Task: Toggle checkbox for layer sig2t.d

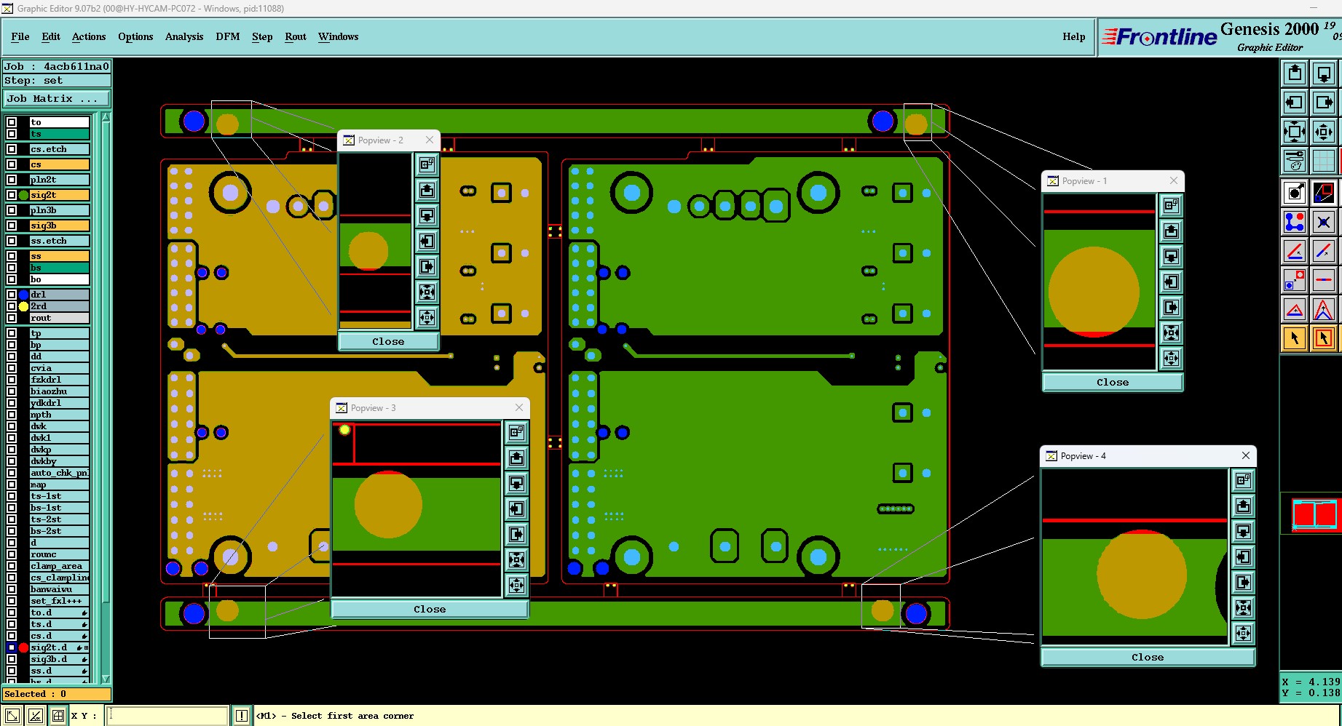Action: 12,647
